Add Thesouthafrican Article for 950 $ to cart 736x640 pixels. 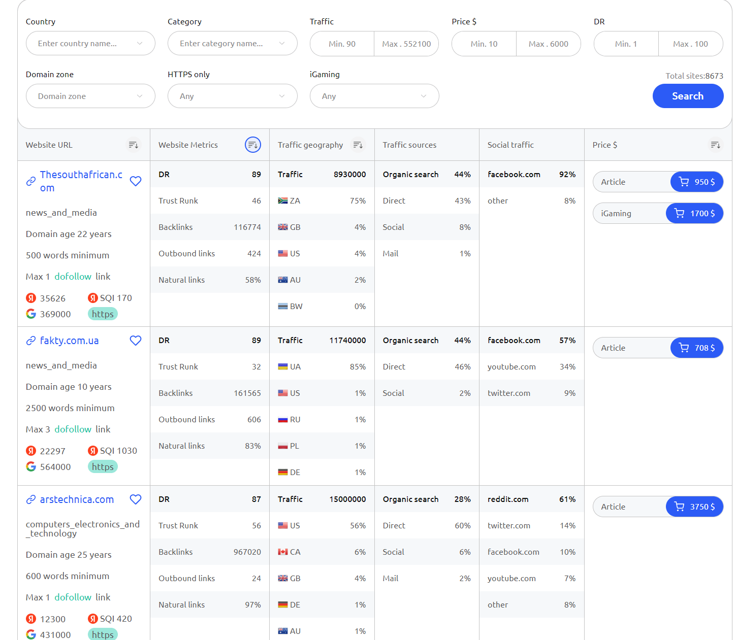[x=697, y=182]
